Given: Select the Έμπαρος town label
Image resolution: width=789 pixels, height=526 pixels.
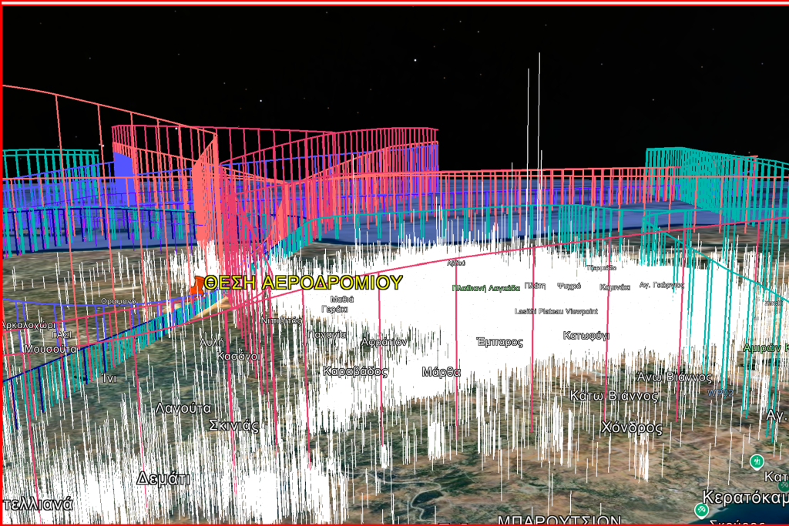Looking at the screenshot, I should [x=499, y=342].
